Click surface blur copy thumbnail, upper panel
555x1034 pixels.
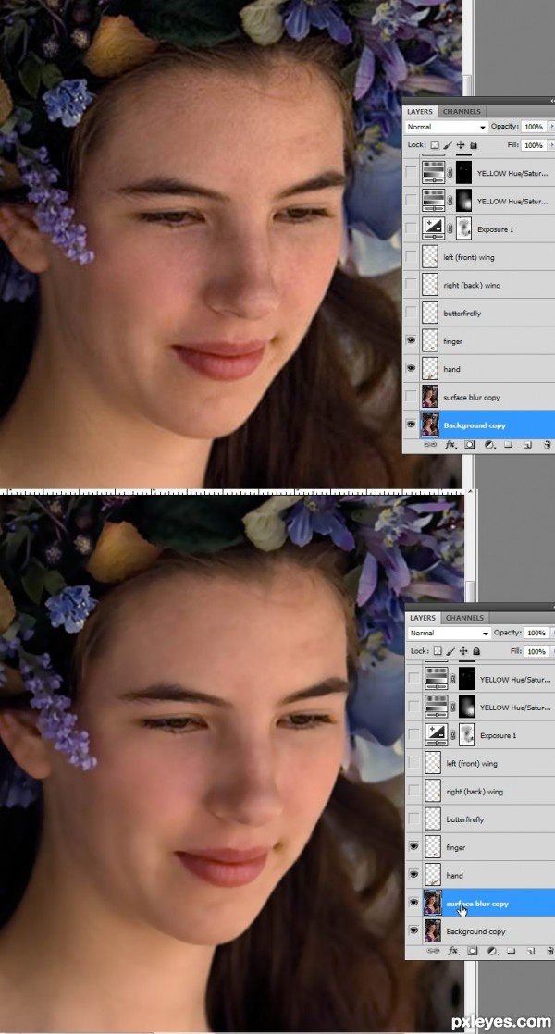[430, 397]
